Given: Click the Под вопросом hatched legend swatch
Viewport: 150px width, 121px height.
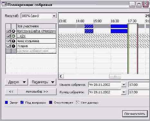Looking at the screenshot, I should (x=22, y=103).
